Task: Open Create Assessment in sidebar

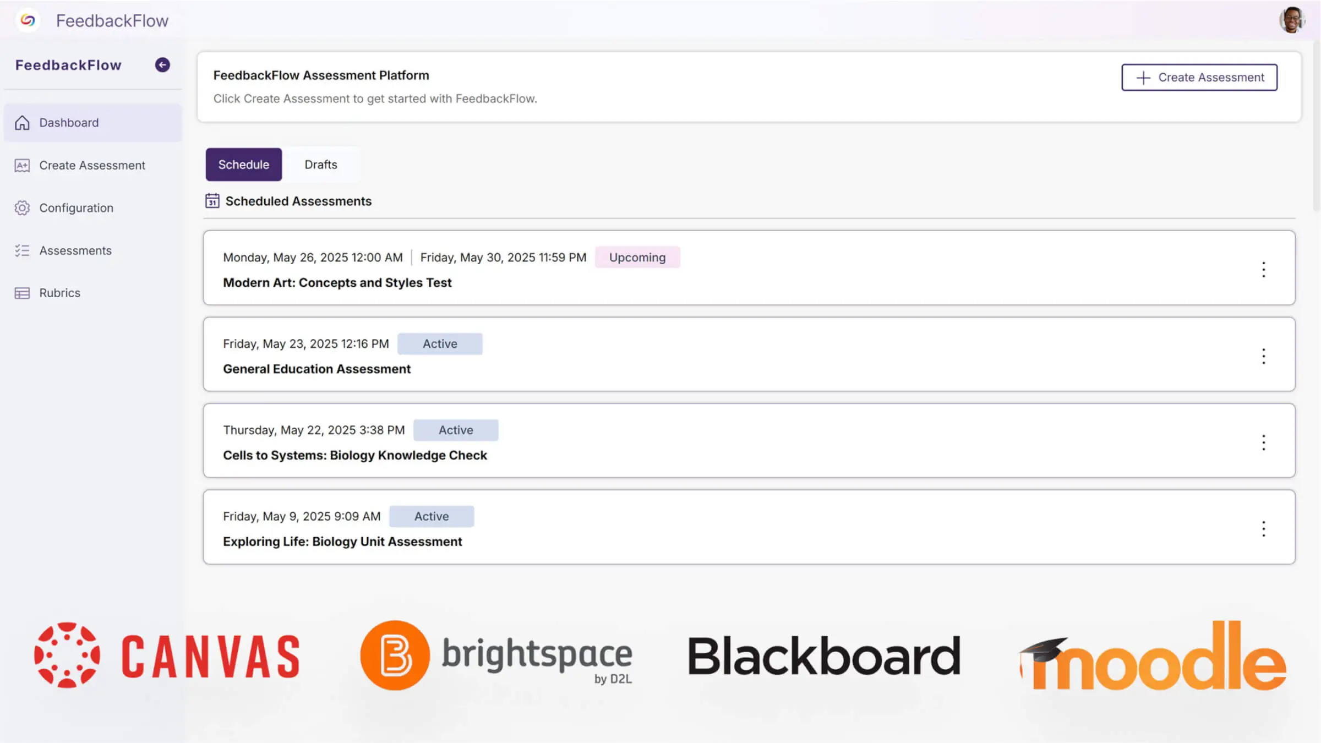Action: tap(92, 165)
